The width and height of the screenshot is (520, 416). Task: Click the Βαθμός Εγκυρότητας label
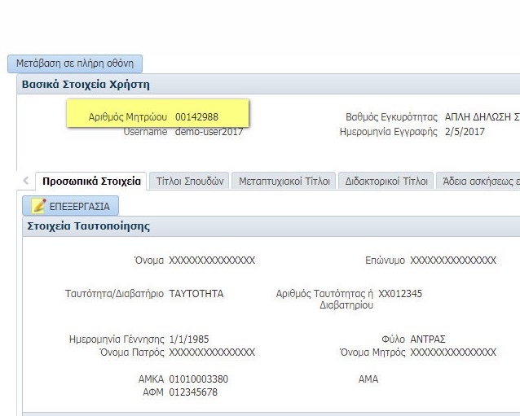pos(391,117)
